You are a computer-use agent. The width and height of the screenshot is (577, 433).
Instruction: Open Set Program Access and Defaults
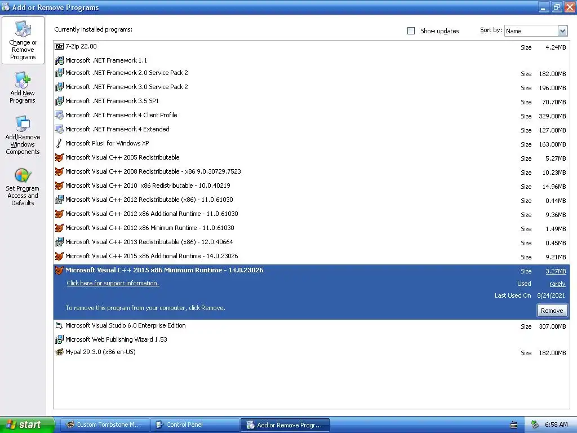[23, 187]
